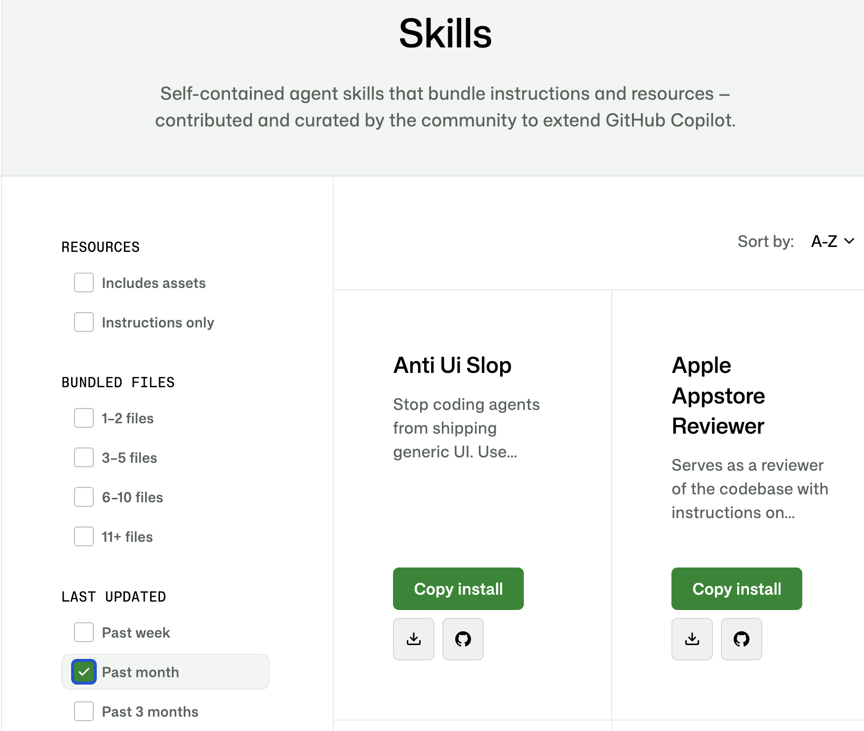Click the 'Stop coding agents' description text
Viewport: 864px width, 731px height.
coord(467,428)
